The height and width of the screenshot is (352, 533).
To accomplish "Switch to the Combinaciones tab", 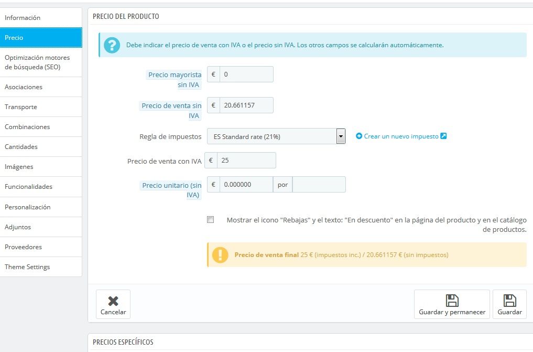I will [x=41, y=127].
